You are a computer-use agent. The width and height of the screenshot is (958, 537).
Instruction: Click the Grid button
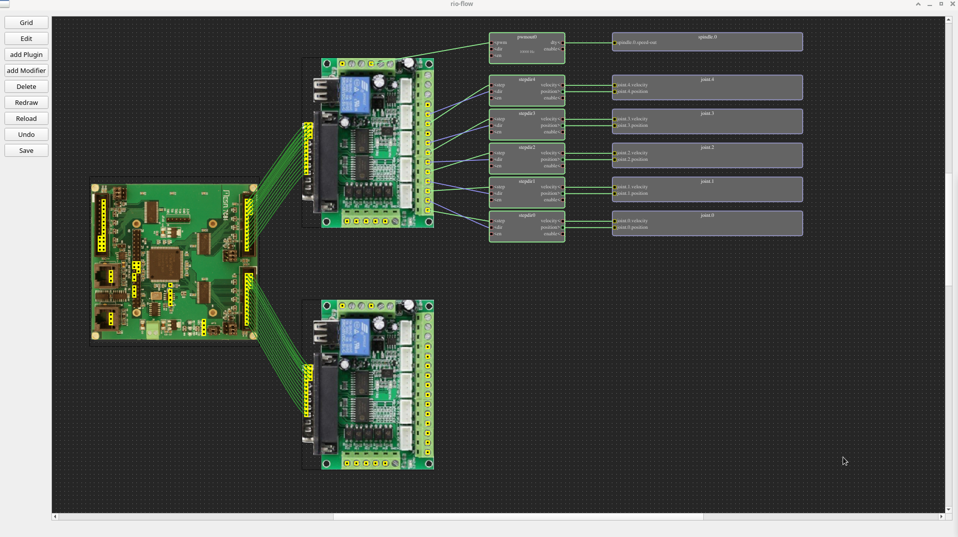click(26, 22)
